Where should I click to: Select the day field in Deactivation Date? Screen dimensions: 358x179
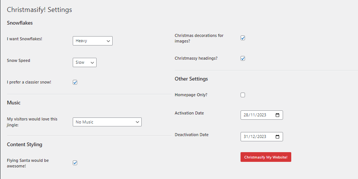pyautogui.click(x=246, y=136)
